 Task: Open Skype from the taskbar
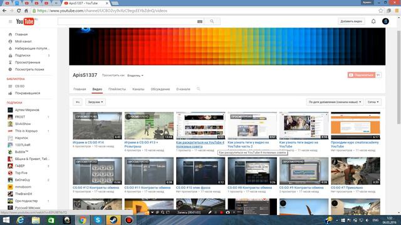point(98,220)
